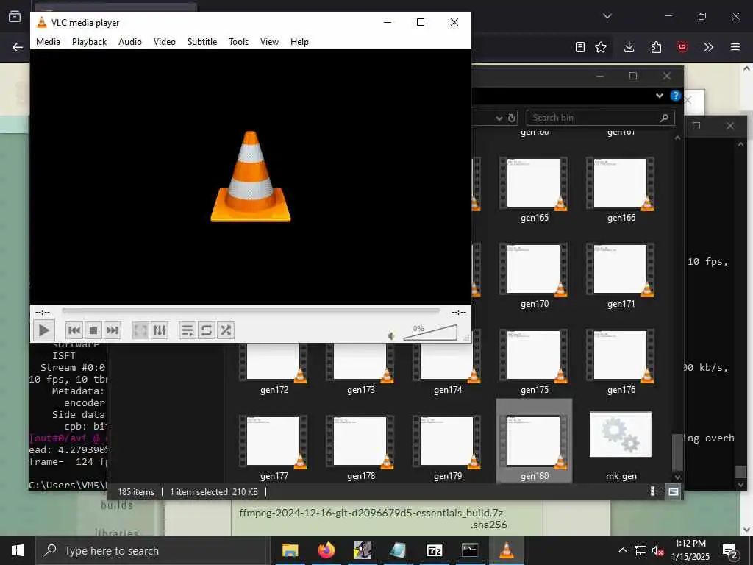Open the Explorer address history dropdown
This screenshot has width=753, height=565.
coord(499,118)
